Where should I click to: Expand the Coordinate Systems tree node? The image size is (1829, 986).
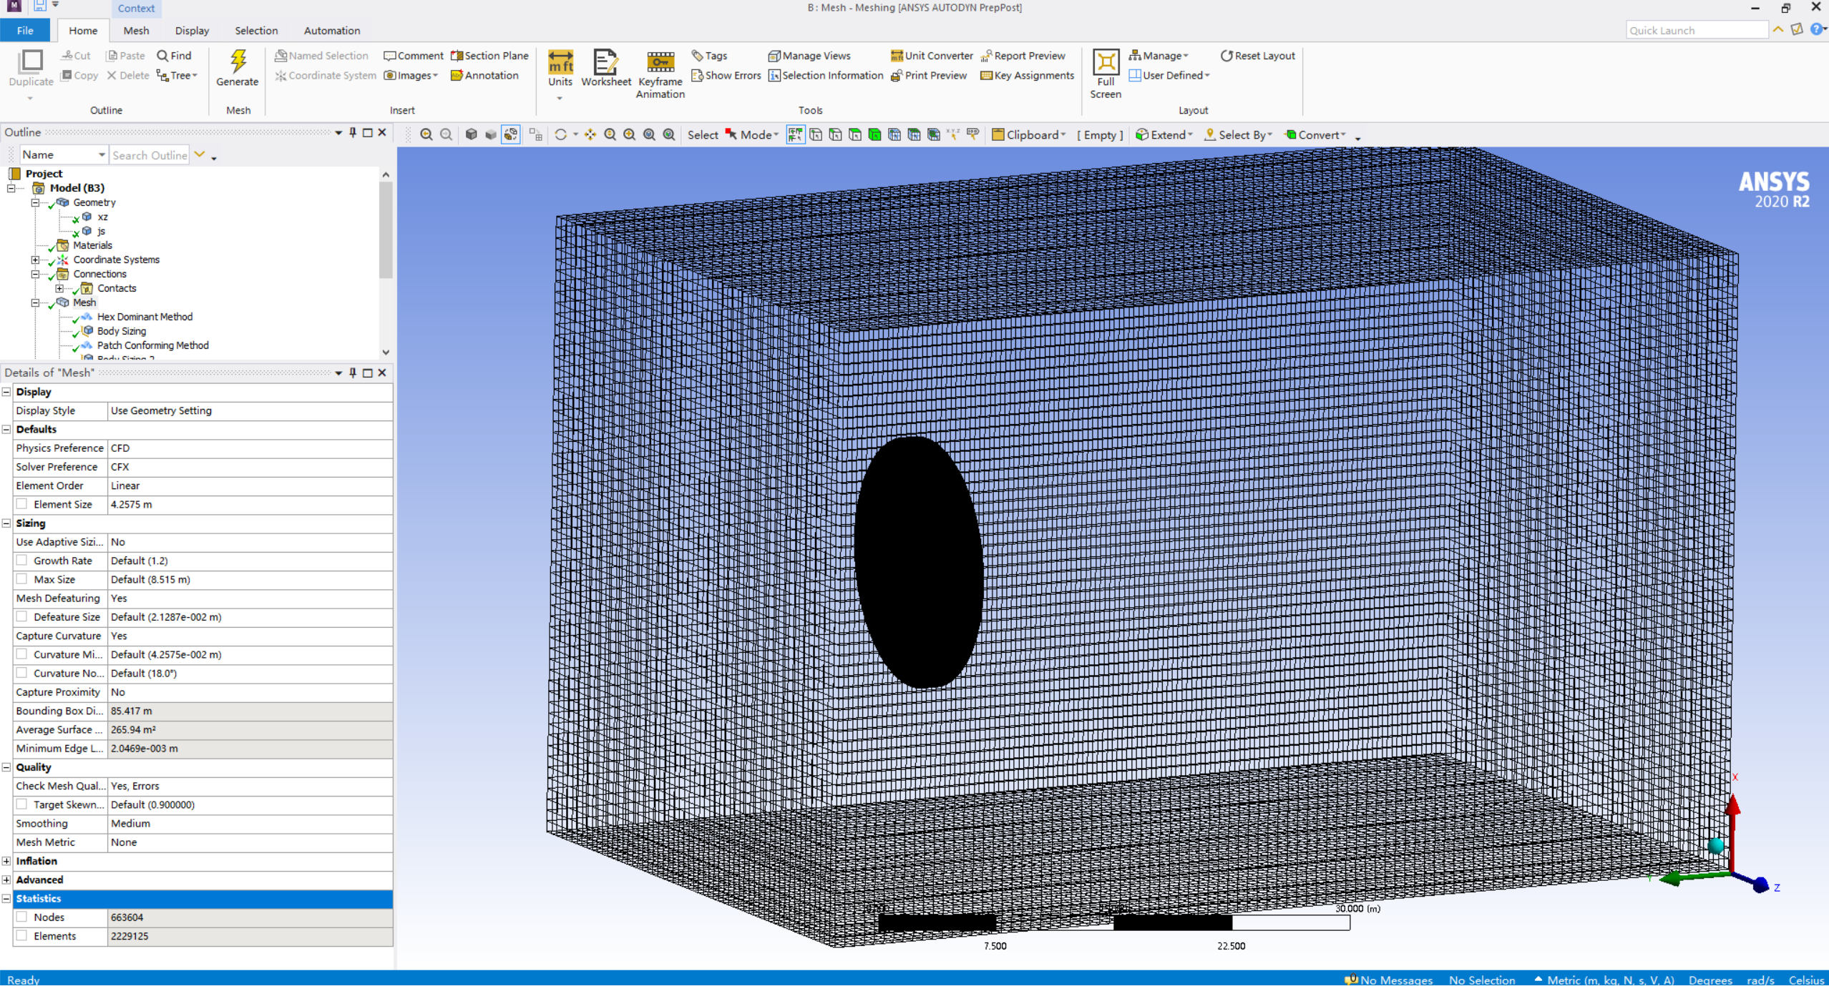pos(35,260)
